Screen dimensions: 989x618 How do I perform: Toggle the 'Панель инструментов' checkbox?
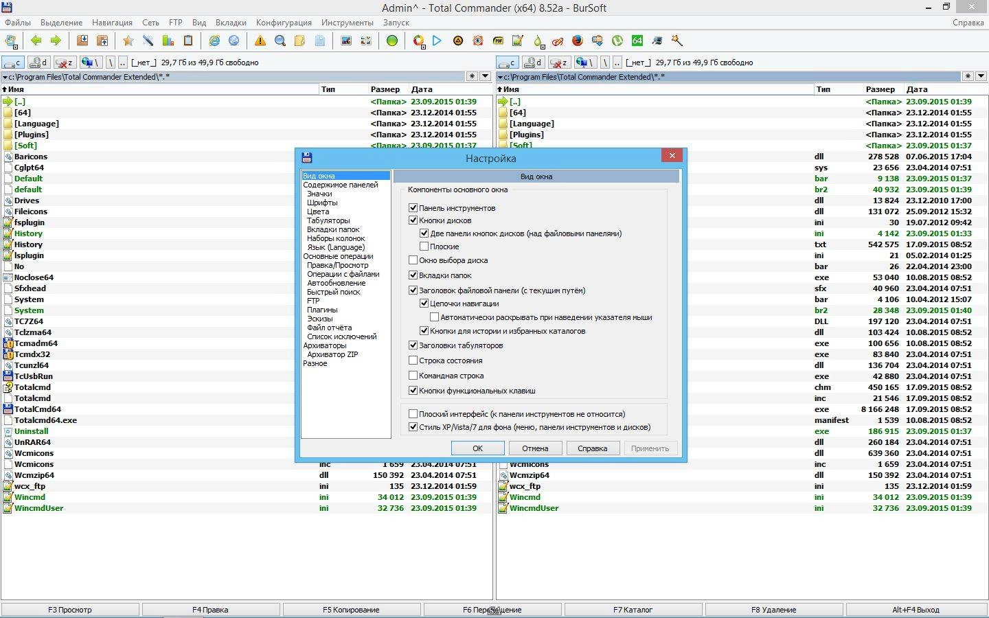(x=413, y=207)
